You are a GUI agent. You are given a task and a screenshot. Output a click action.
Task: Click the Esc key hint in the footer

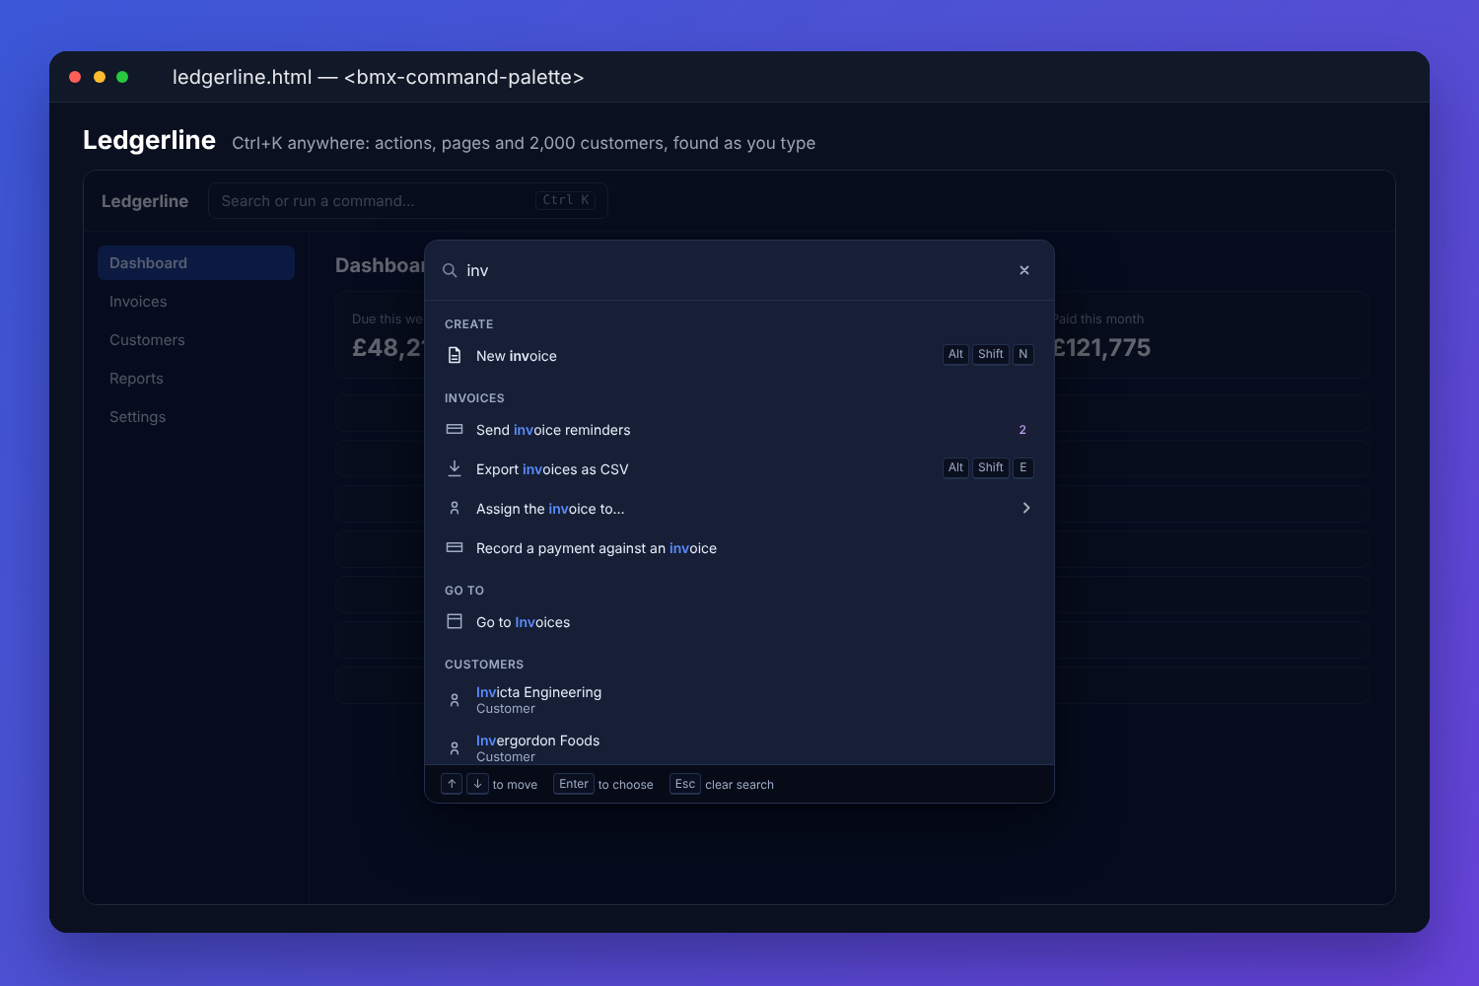tap(685, 784)
